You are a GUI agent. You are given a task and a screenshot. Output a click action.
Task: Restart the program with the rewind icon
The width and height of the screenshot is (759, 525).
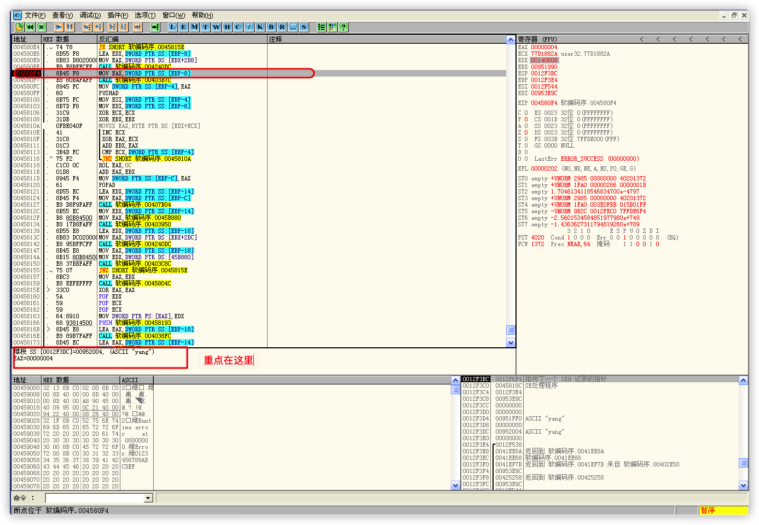[30, 27]
